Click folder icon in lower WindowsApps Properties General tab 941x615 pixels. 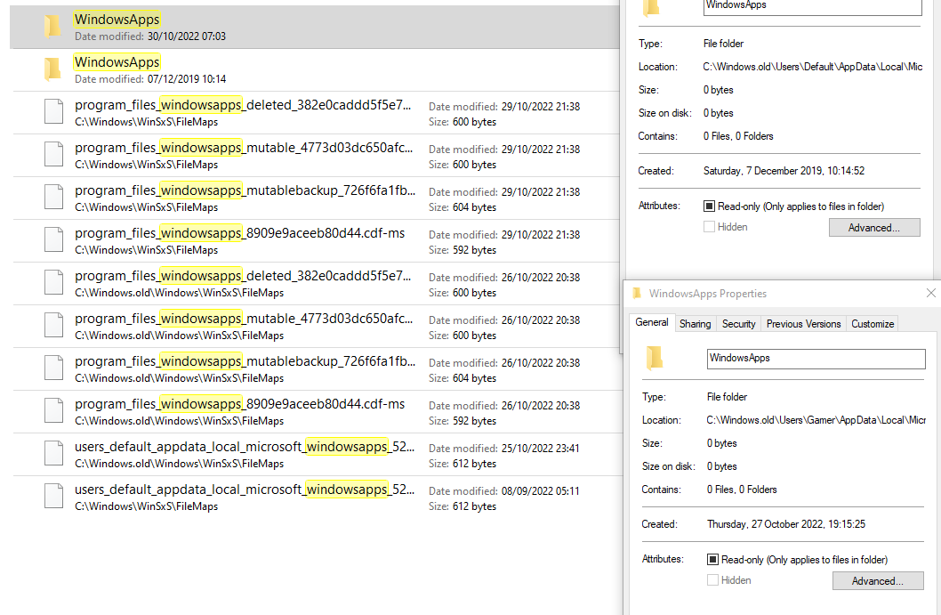pyautogui.click(x=655, y=358)
